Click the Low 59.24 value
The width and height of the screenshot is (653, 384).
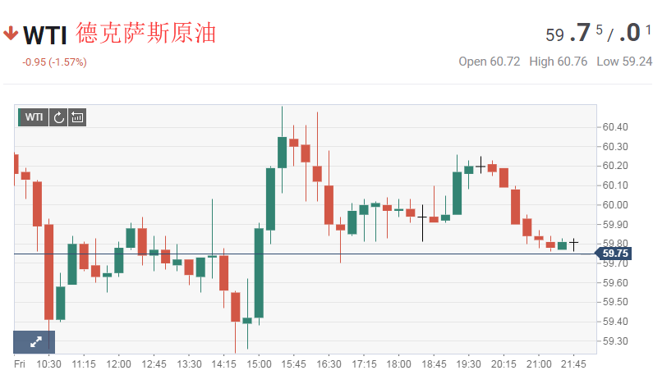point(624,62)
